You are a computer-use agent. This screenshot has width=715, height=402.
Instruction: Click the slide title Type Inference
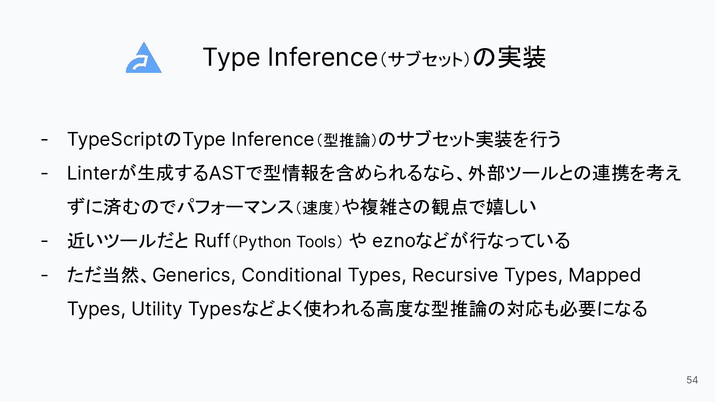point(290,57)
